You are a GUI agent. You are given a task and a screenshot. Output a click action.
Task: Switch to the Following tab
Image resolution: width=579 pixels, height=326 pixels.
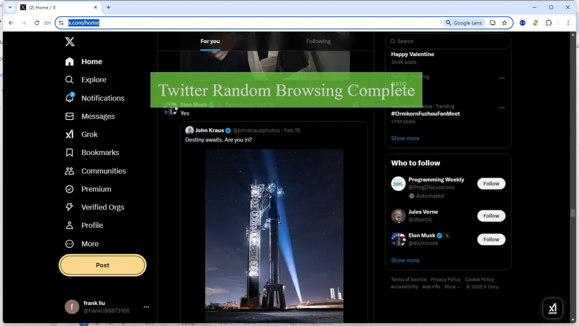(x=318, y=41)
